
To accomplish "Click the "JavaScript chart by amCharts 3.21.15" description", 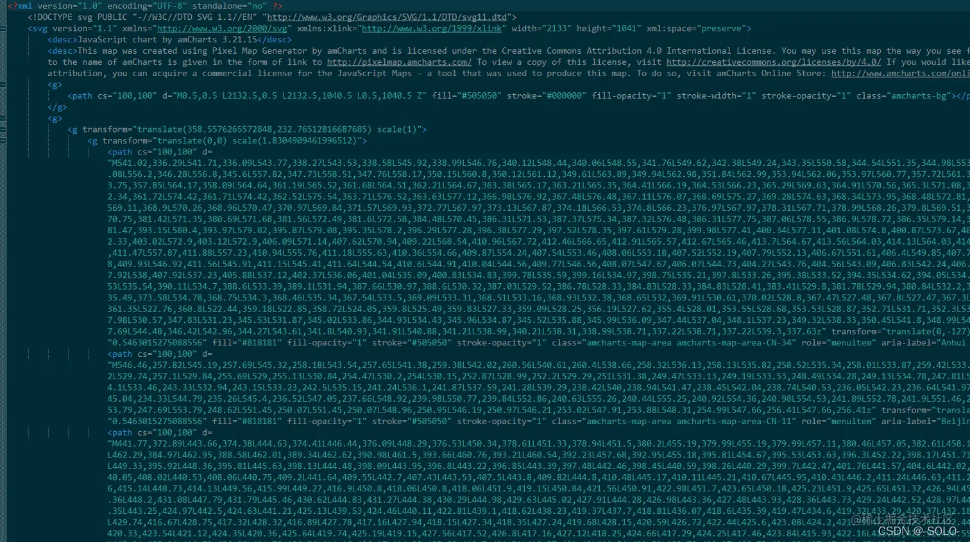I will click(x=167, y=40).
